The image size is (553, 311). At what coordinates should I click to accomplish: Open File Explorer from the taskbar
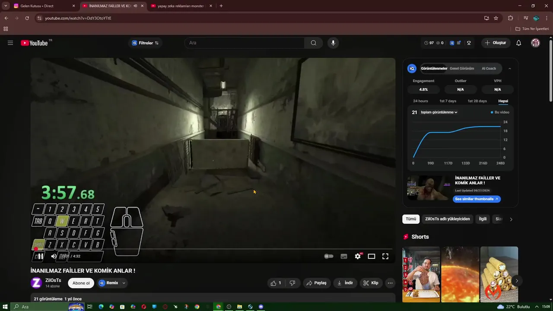click(240, 307)
